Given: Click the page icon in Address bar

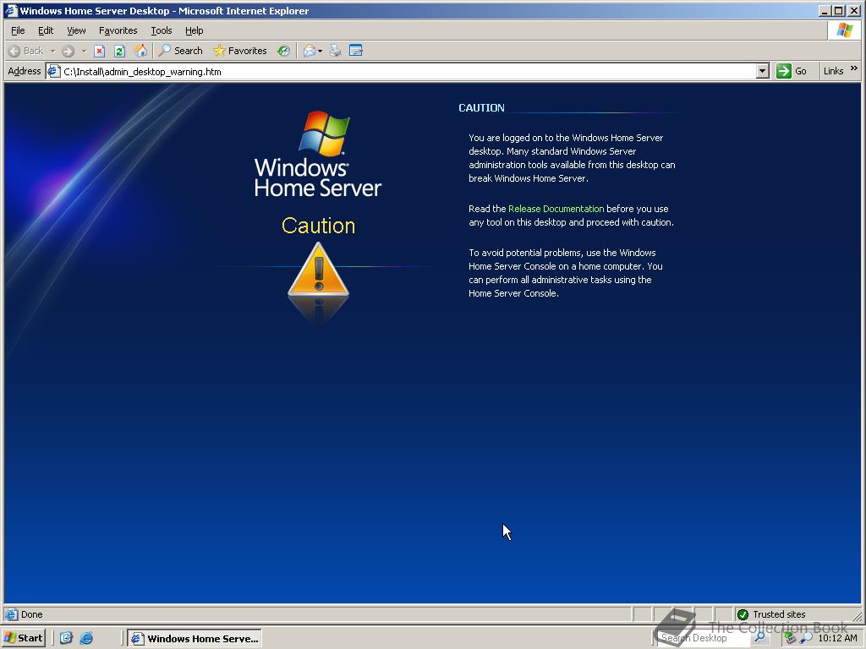Looking at the screenshot, I should [53, 71].
